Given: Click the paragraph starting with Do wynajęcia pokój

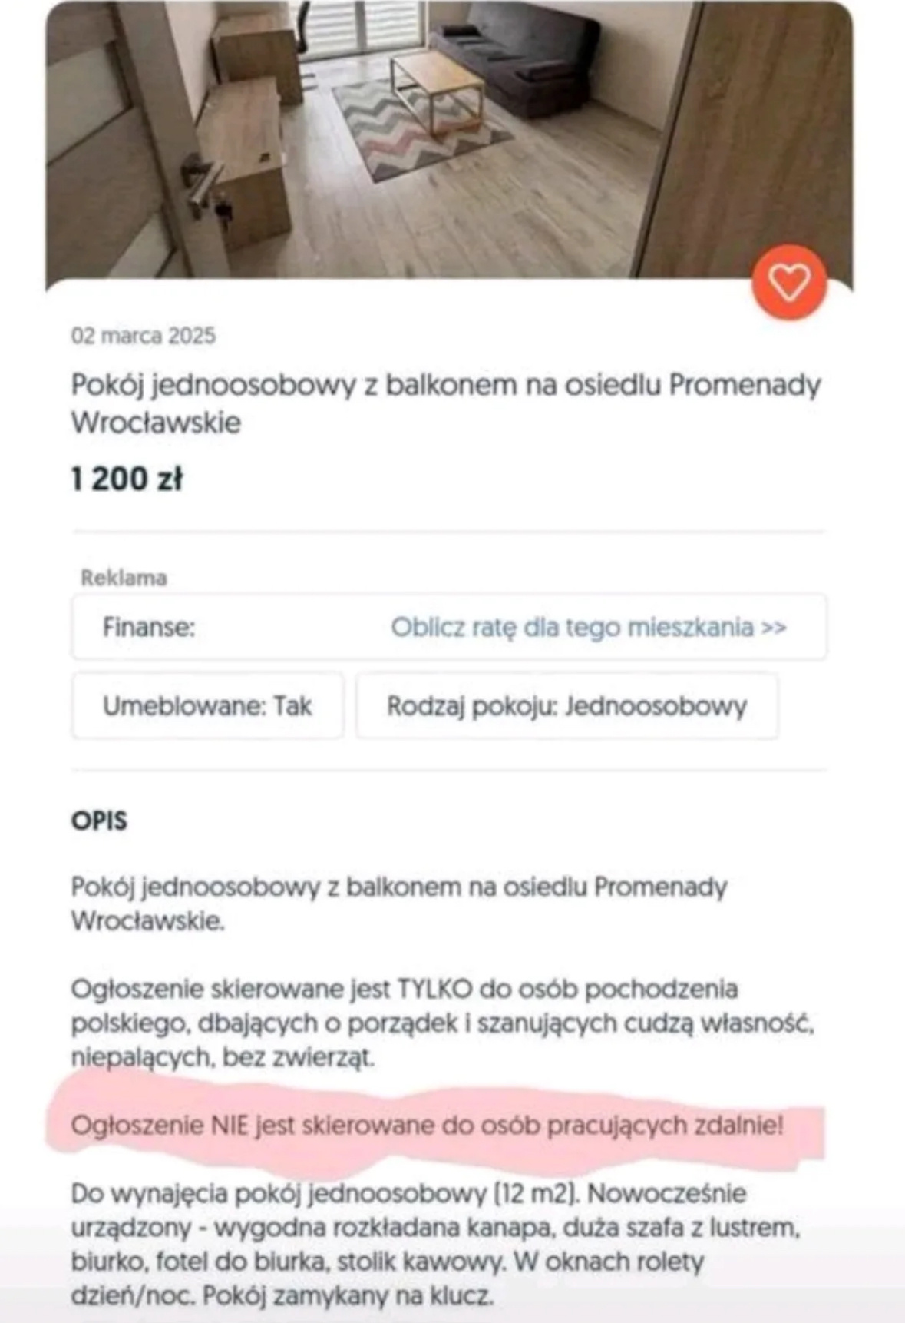Looking at the screenshot, I should click(435, 1244).
